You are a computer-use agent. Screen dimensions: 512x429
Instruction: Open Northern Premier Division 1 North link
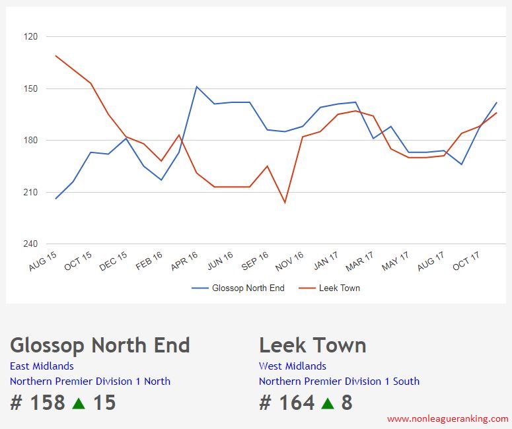tap(90, 381)
